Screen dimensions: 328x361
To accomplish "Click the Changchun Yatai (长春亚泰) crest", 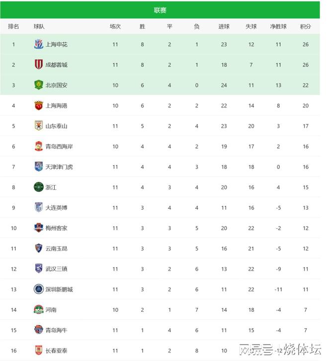I will pos(38,350).
